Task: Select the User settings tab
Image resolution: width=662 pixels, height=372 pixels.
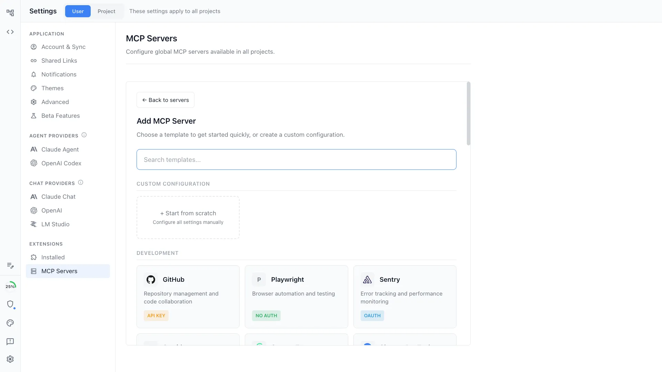Action: [78, 11]
